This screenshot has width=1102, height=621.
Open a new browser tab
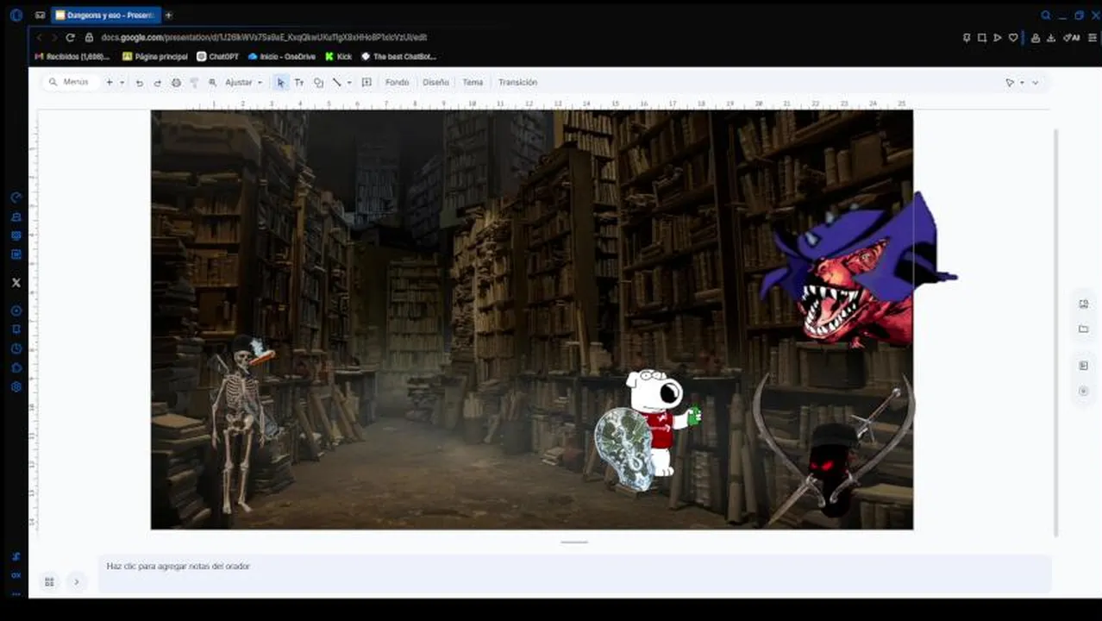(168, 15)
